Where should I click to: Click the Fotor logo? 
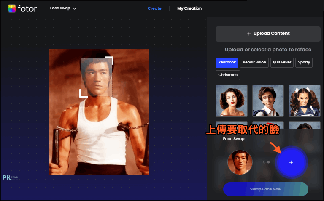pyautogui.click(x=22, y=8)
